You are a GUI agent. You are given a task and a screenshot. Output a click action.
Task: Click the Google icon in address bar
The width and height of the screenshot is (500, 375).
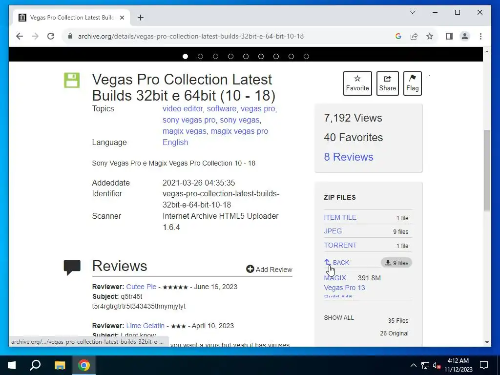[x=398, y=36]
